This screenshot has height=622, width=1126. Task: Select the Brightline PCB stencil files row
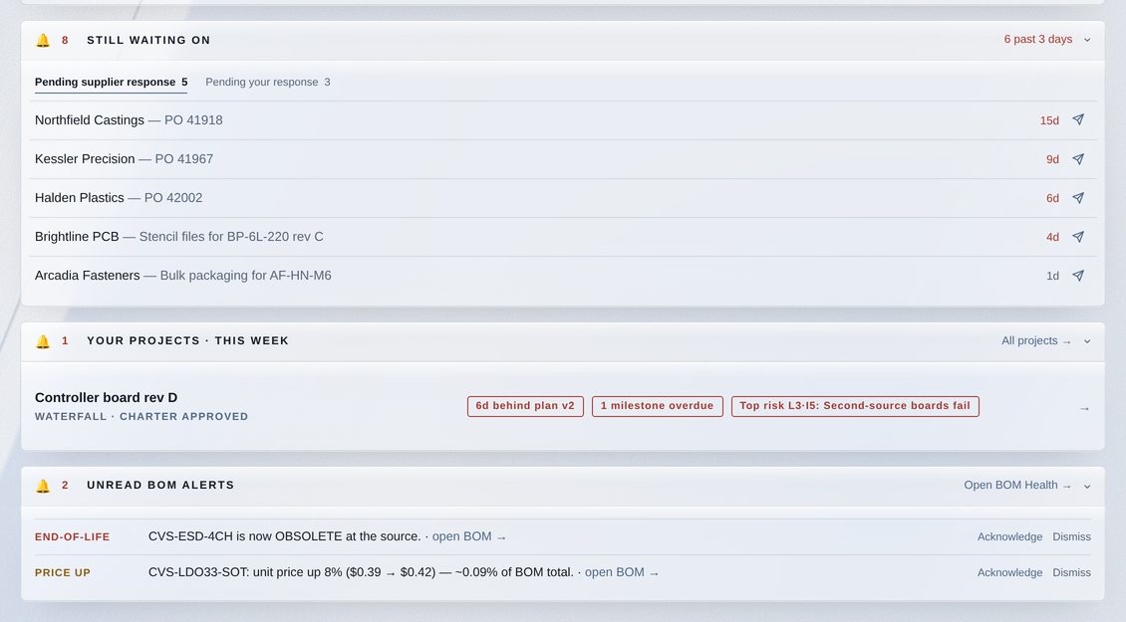pos(563,237)
